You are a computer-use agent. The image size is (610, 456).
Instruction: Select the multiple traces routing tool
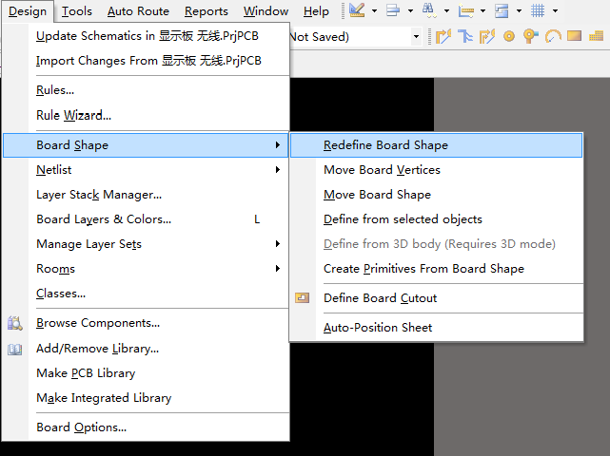coord(465,36)
